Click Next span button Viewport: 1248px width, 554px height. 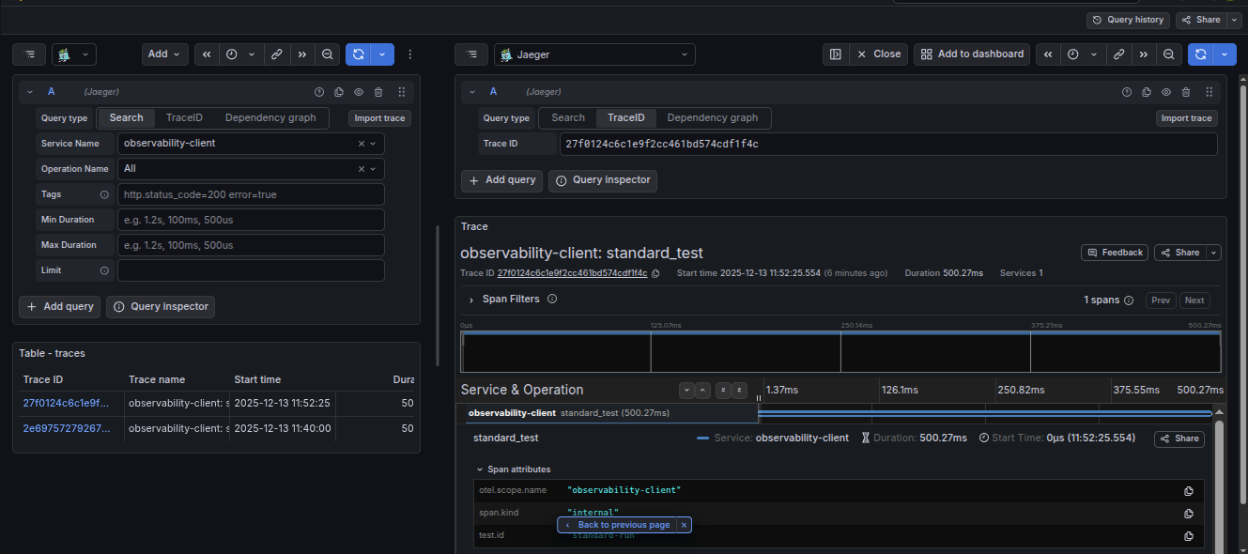(1194, 300)
